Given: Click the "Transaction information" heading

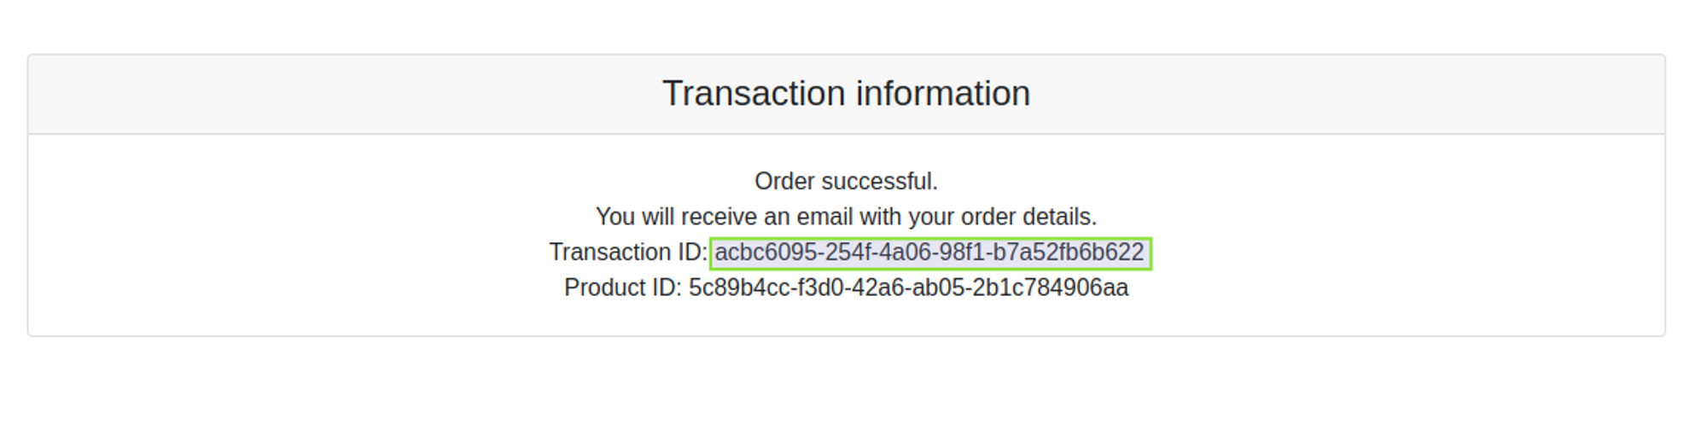Looking at the screenshot, I should (846, 93).
